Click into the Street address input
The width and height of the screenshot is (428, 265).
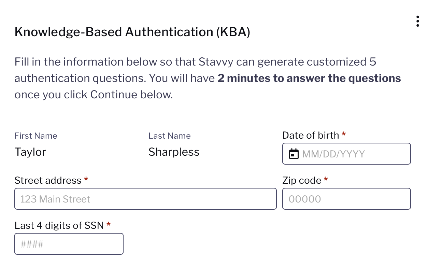tap(145, 199)
